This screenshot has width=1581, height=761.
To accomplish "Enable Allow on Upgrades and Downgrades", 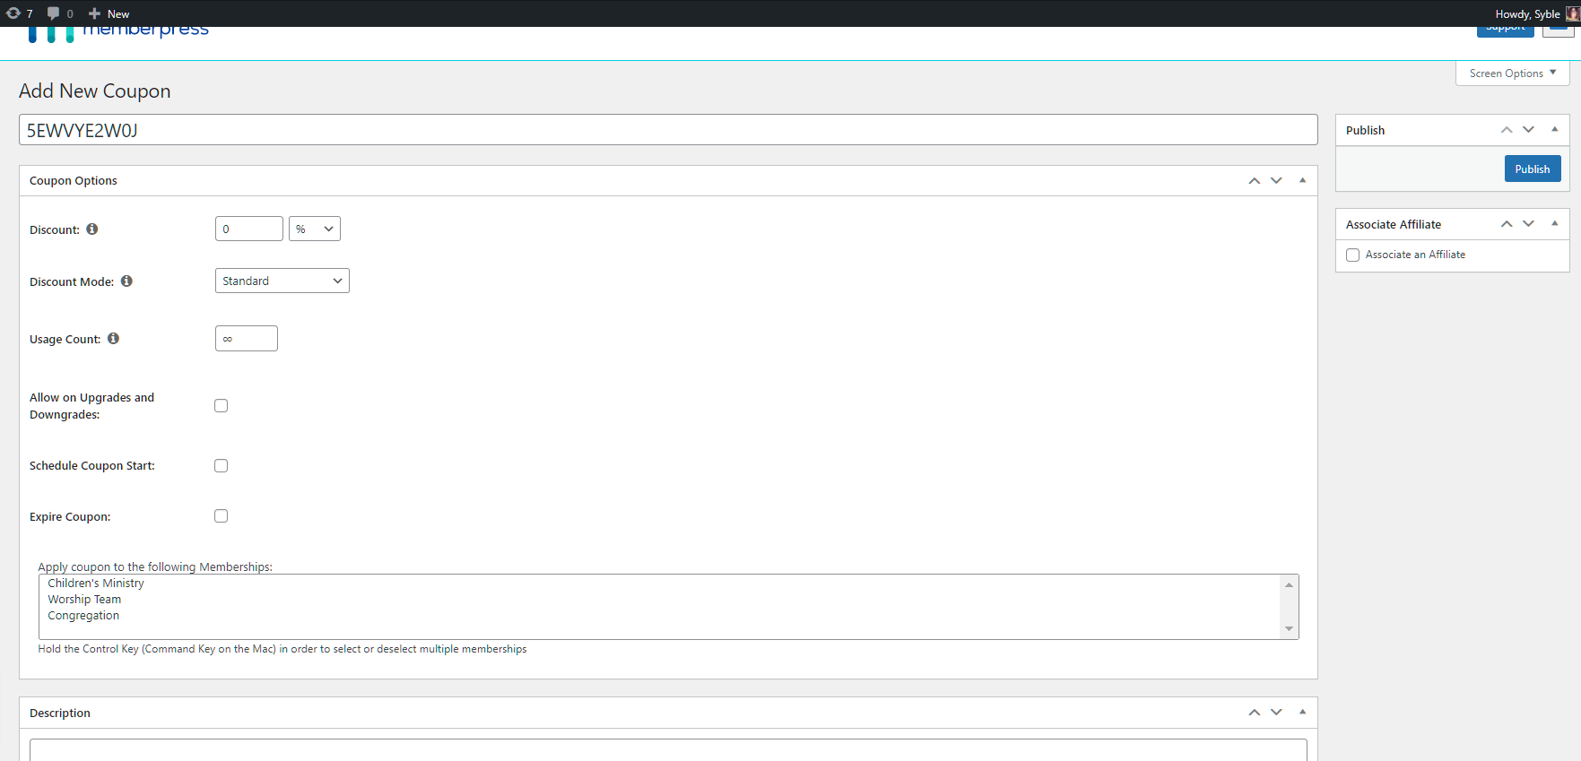I will point(222,406).
